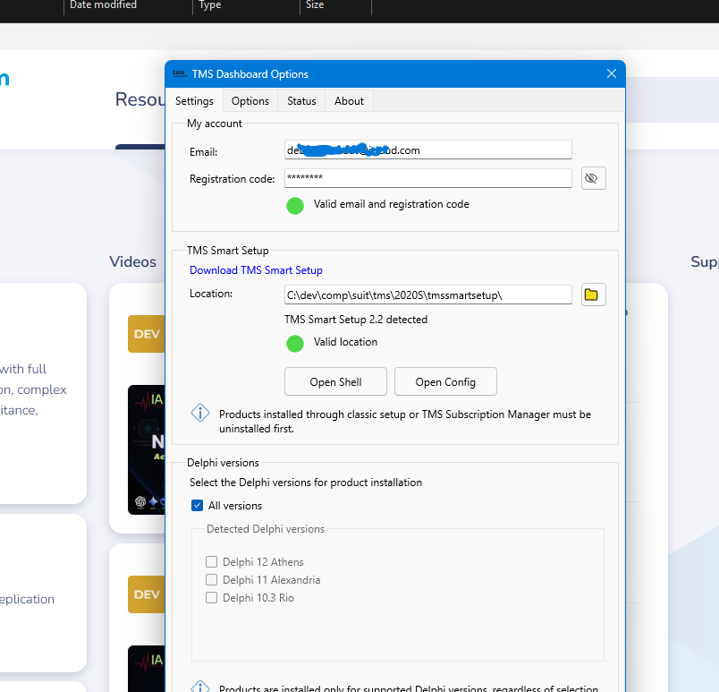Click the Open Config button
Screen dimensions: 719x692
coord(445,381)
